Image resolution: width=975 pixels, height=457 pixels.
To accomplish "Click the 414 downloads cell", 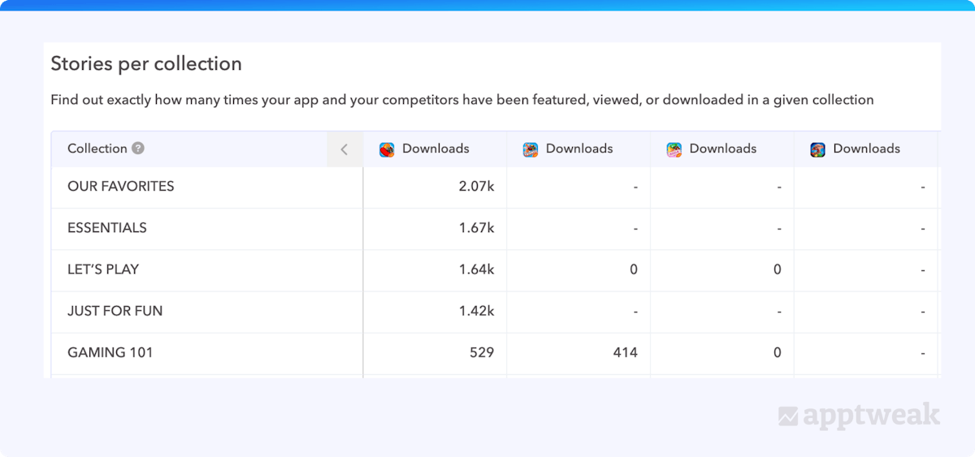I will [625, 352].
